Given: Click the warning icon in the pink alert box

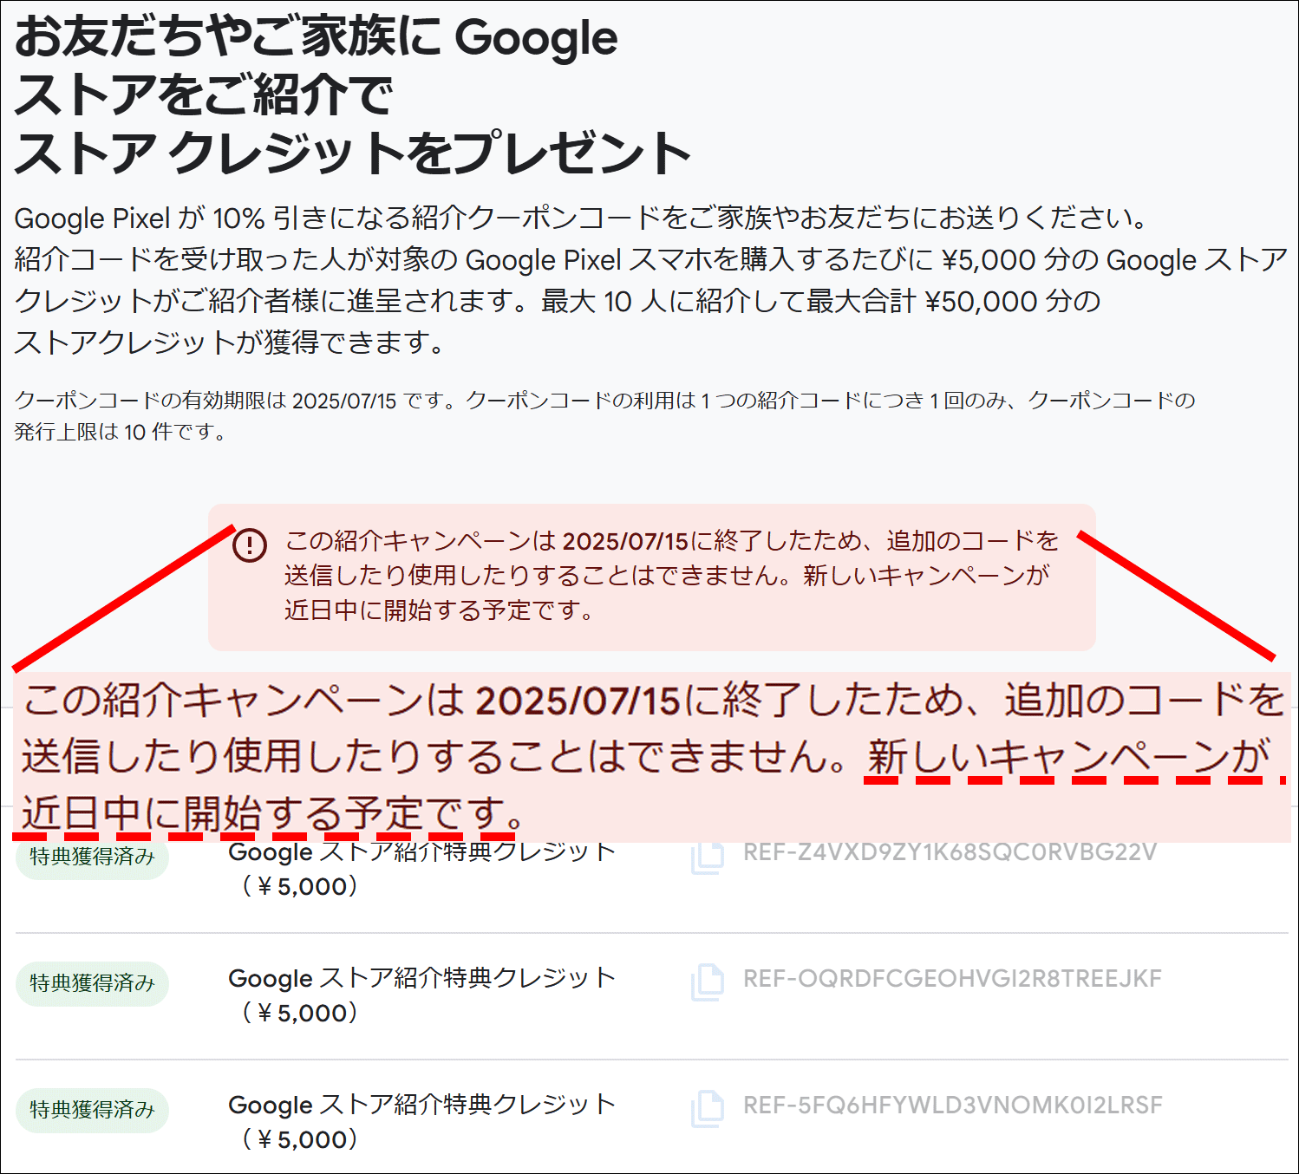Looking at the screenshot, I should click(x=250, y=545).
